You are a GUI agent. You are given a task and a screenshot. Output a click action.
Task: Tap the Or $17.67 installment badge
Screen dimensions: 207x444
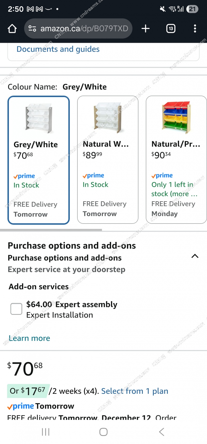[27, 391]
